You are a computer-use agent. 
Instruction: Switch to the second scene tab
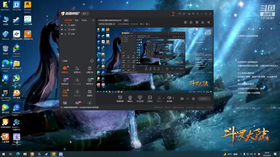(x=76, y=20)
